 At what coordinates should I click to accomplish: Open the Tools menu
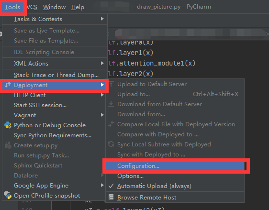[12, 7]
